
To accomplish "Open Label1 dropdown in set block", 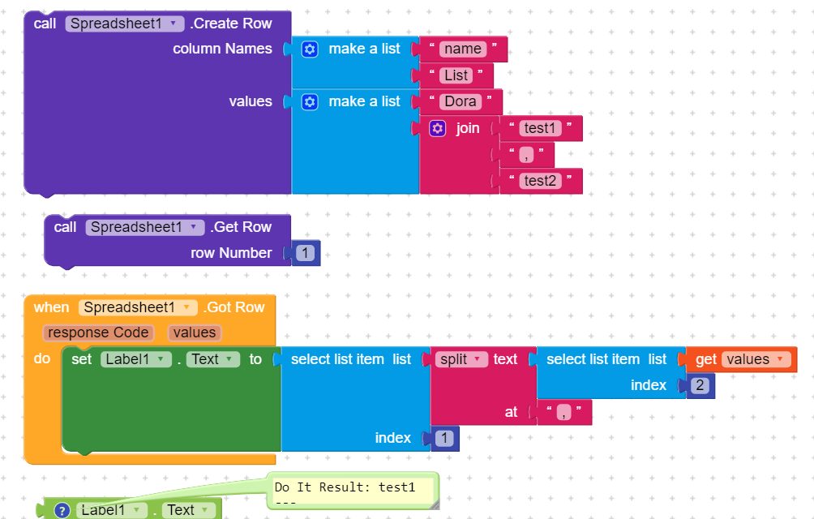I will (x=136, y=359).
